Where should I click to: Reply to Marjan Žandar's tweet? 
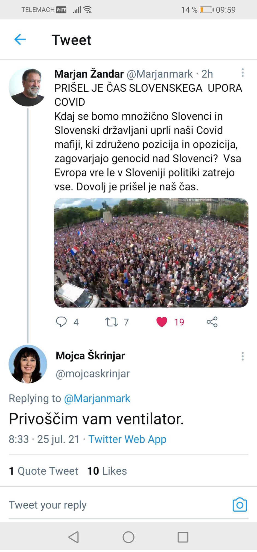point(62,322)
